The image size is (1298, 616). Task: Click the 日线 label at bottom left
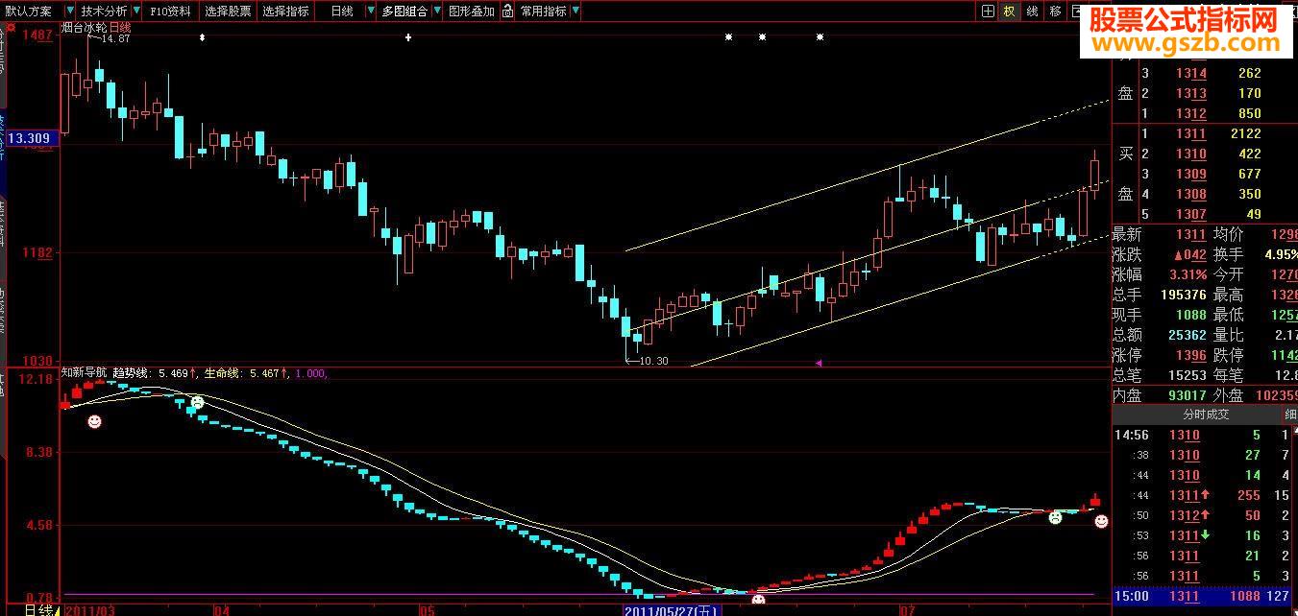click(37, 609)
